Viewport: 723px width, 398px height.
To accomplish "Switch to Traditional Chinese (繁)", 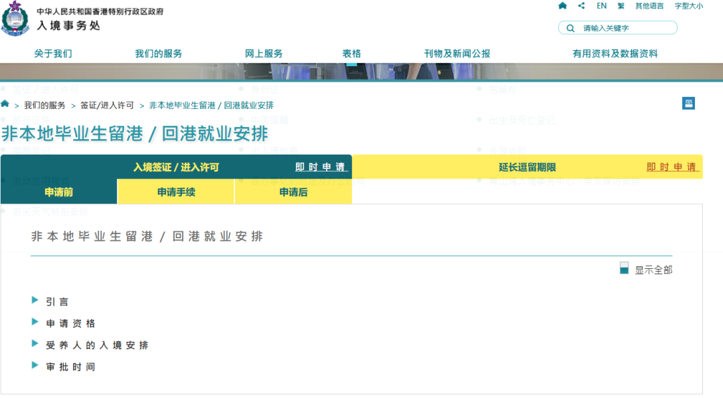I will pos(621,6).
